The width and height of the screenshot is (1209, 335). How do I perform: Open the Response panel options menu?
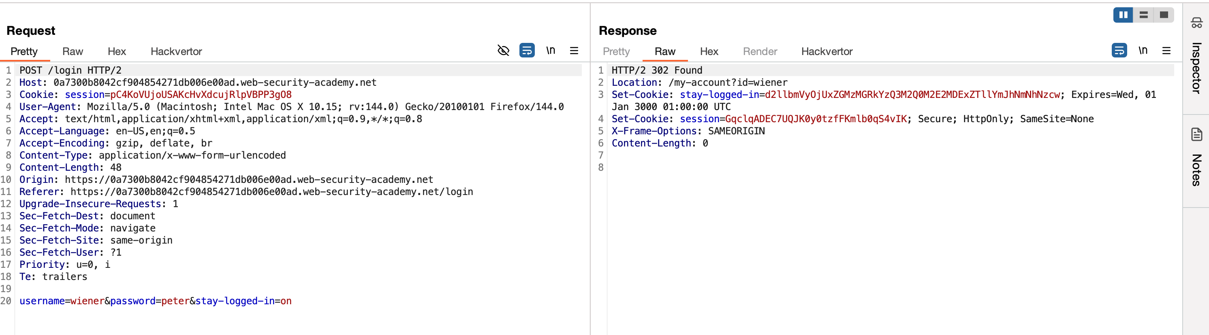click(x=1166, y=51)
